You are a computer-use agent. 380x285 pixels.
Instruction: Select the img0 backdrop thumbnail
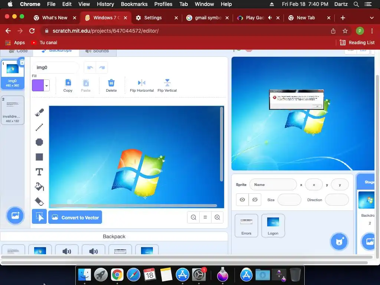tap(12, 74)
